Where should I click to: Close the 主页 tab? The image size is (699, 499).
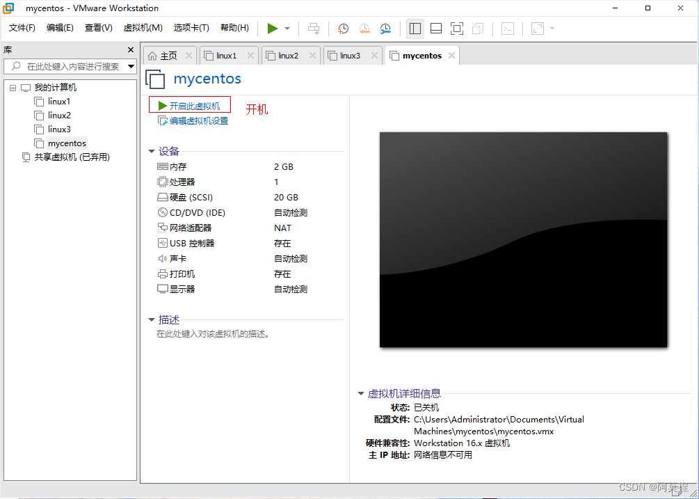188,56
